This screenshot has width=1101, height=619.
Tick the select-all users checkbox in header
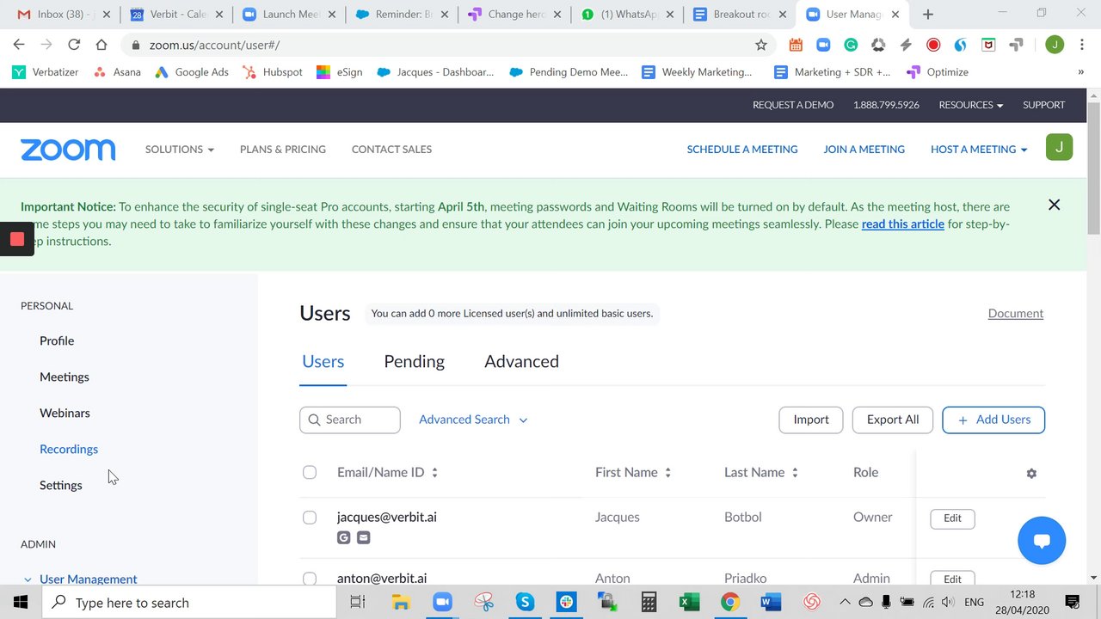310,472
